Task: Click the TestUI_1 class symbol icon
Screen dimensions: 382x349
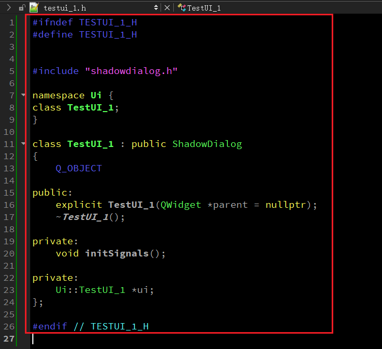Action: (x=182, y=7)
